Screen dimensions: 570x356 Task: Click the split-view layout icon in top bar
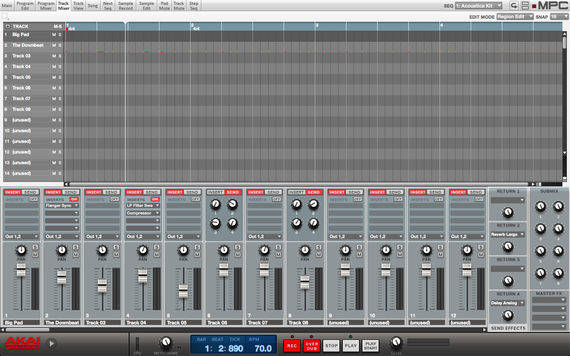click(525, 6)
